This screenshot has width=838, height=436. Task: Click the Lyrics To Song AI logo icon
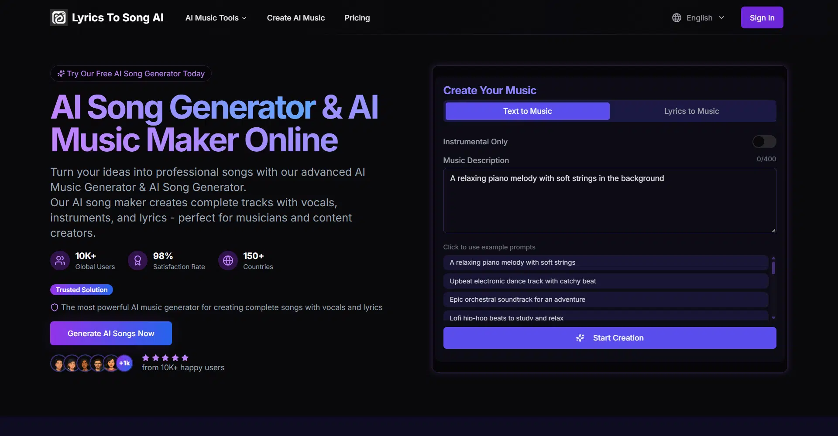tap(59, 17)
